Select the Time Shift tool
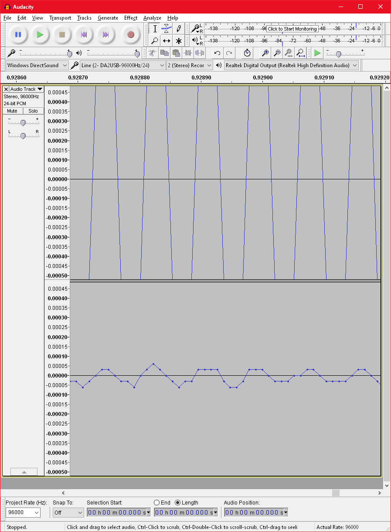Viewport: 391px width, 532px height. pyautogui.click(x=167, y=41)
